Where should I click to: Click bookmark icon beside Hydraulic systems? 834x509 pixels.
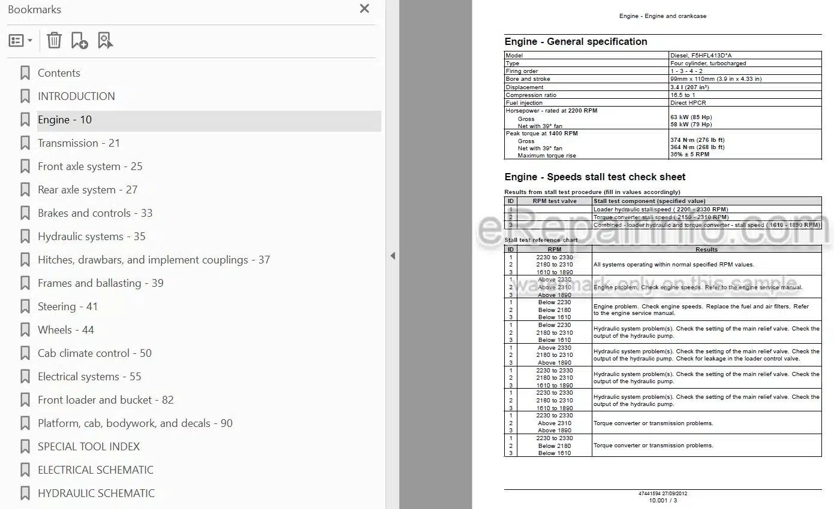25,237
